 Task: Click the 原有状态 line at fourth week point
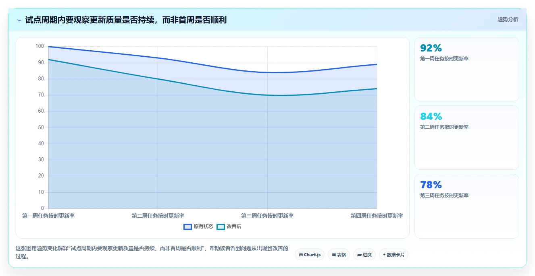[377, 64]
